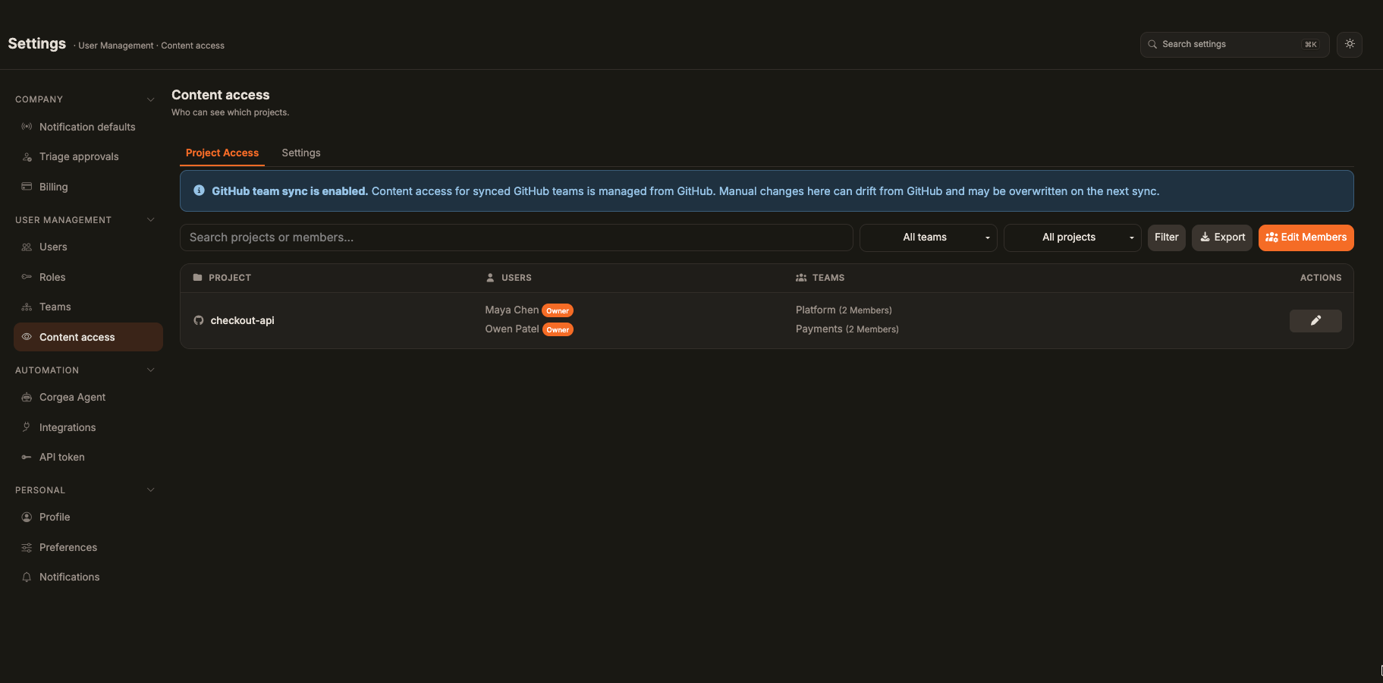Viewport: 1383px width, 683px height.
Task: Click the Owen Patel user entry
Action: 511,329
